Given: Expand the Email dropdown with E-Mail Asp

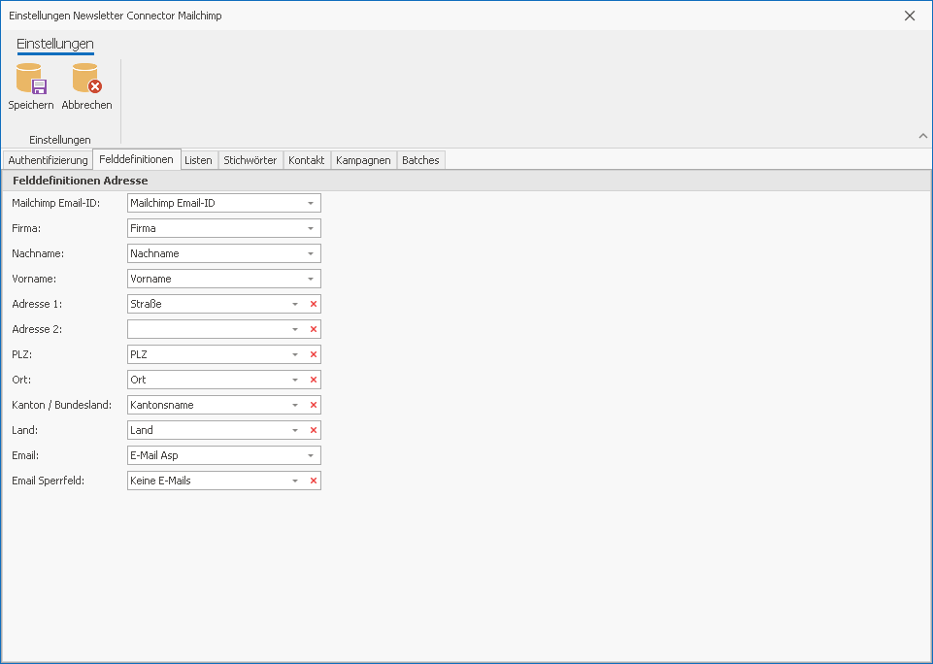Looking at the screenshot, I should [x=311, y=455].
